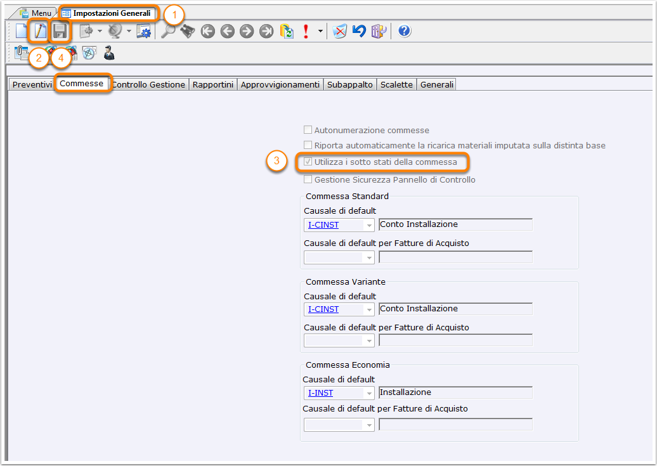The image size is (657, 466).
Task: Expand Commessa Variante Fatture di Acquisto dropdown
Action: coord(368,340)
